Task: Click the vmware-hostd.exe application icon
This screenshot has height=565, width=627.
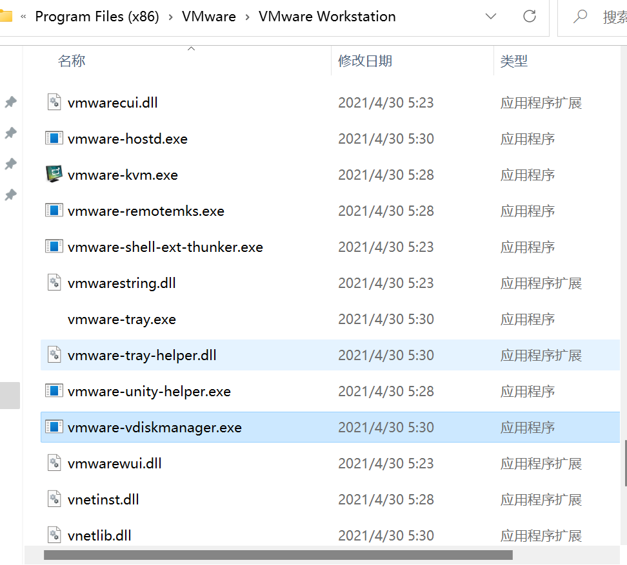Action: 54,138
